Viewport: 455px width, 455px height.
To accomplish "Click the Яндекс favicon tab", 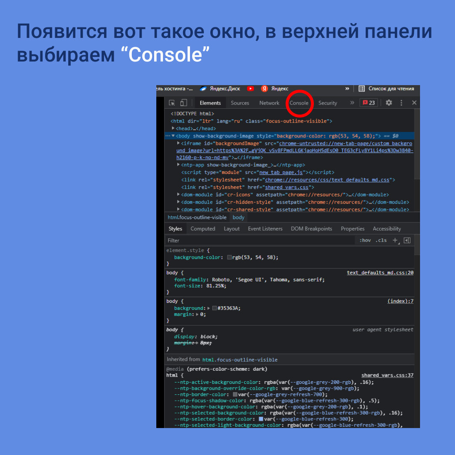I will point(264,88).
